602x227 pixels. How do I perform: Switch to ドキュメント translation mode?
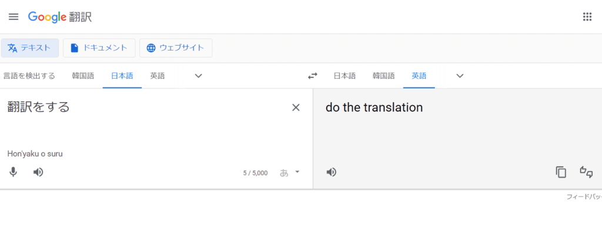click(99, 48)
